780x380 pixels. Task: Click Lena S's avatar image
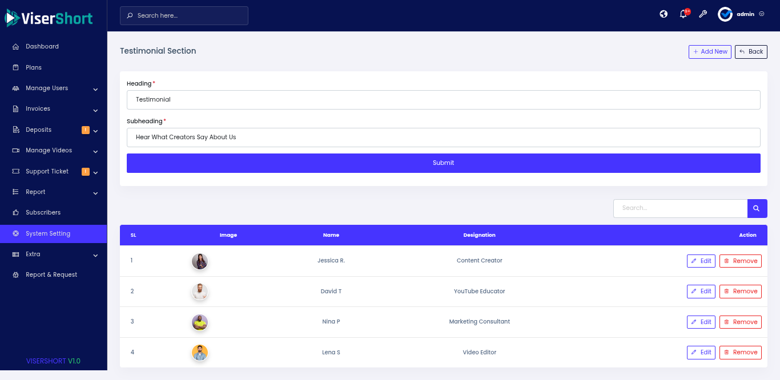199,353
